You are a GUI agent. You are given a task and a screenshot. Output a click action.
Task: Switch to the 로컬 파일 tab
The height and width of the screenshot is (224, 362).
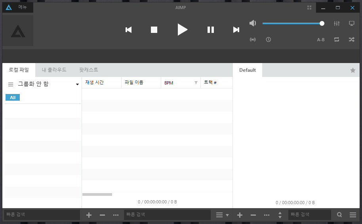(19, 70)
